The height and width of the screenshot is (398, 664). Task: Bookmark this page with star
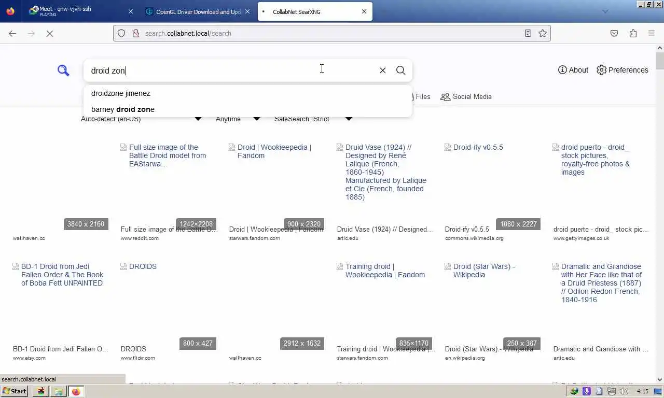(543, 33)
